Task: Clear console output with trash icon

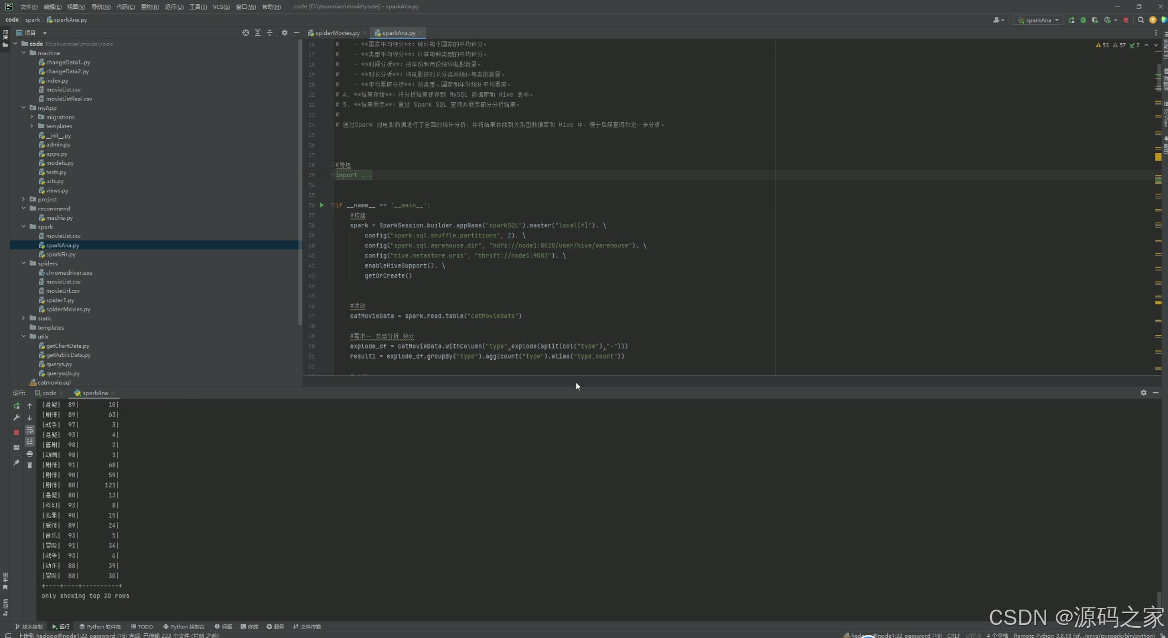Action: (30, 466)
